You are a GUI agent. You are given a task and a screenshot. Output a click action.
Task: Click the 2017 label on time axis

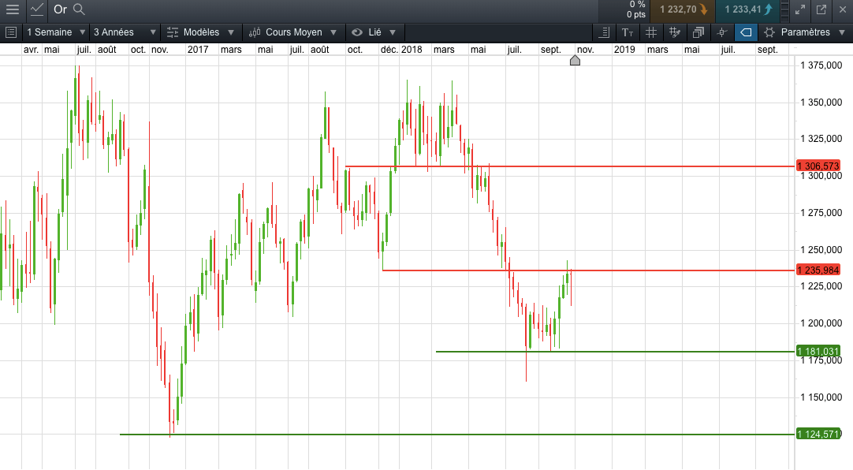click(x=197, y=50)
